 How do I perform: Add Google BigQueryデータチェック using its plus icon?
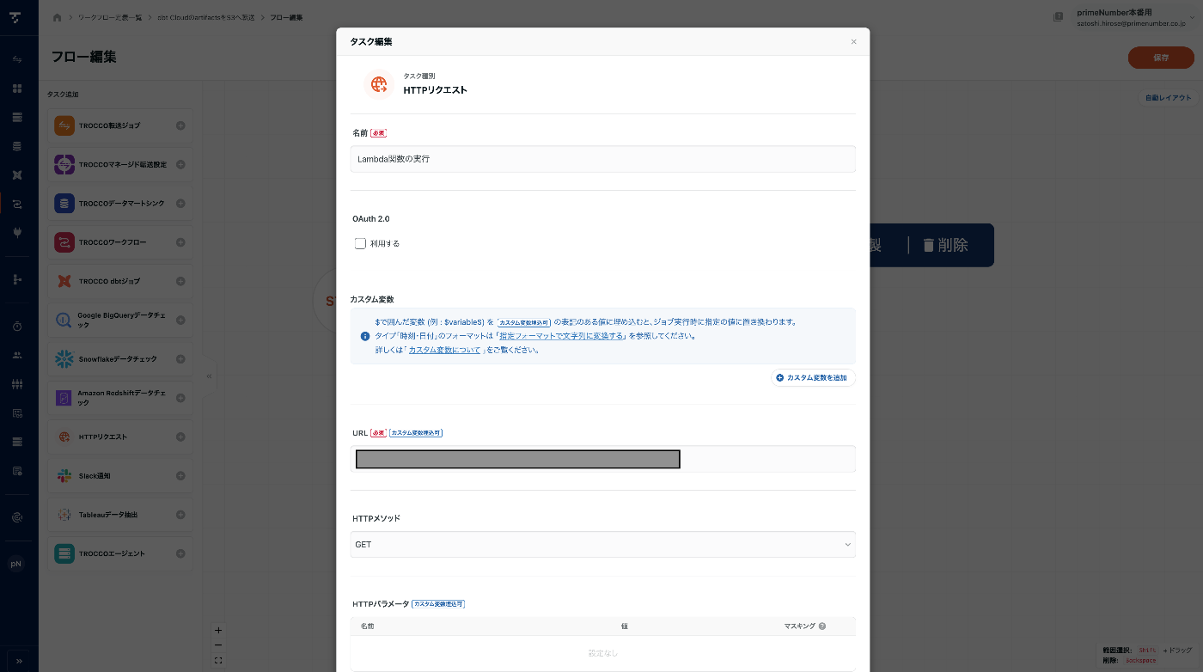click(x=180, y=320)
